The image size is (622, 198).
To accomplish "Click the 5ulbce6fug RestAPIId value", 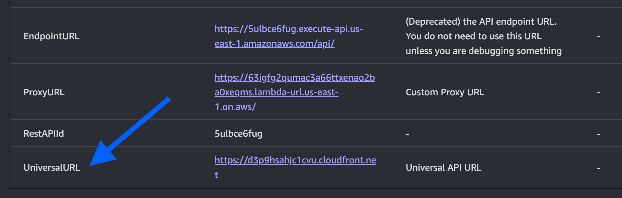I will 238,133.
